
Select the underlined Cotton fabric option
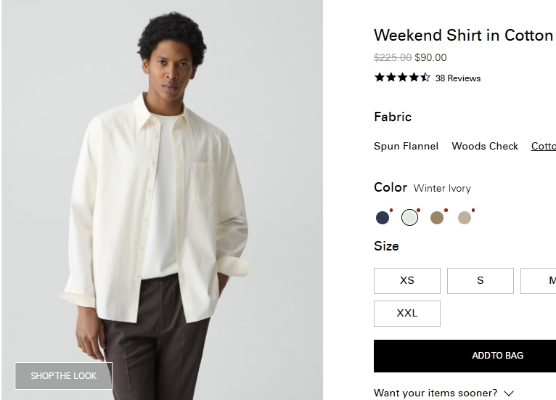(543, 146)
